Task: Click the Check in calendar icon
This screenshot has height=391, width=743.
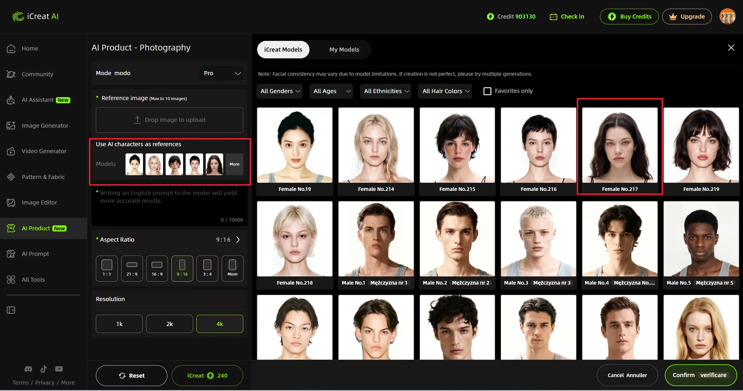Action: pyautogui.click(x=553, y=17)
